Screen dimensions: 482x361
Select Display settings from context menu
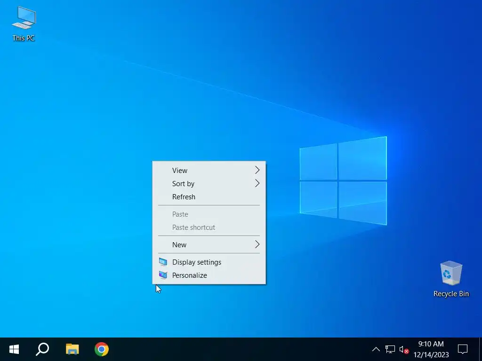tap(209, 262)
